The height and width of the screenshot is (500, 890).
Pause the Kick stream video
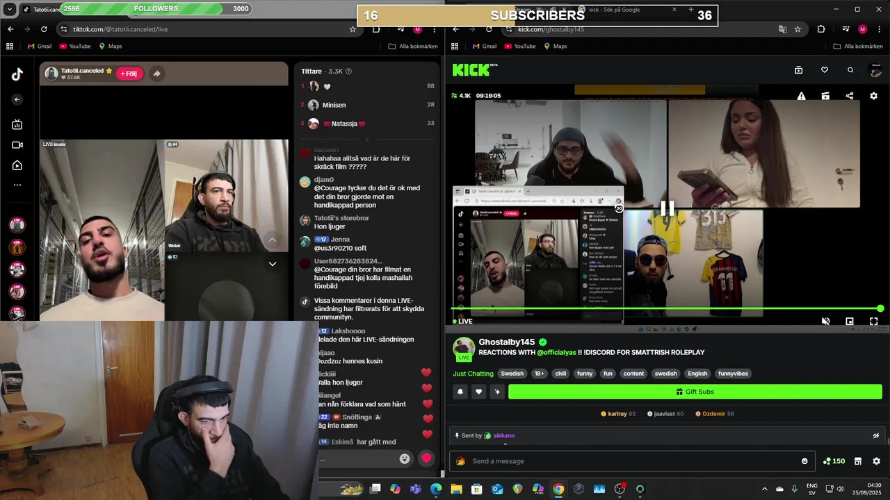(x=667, y=208)
